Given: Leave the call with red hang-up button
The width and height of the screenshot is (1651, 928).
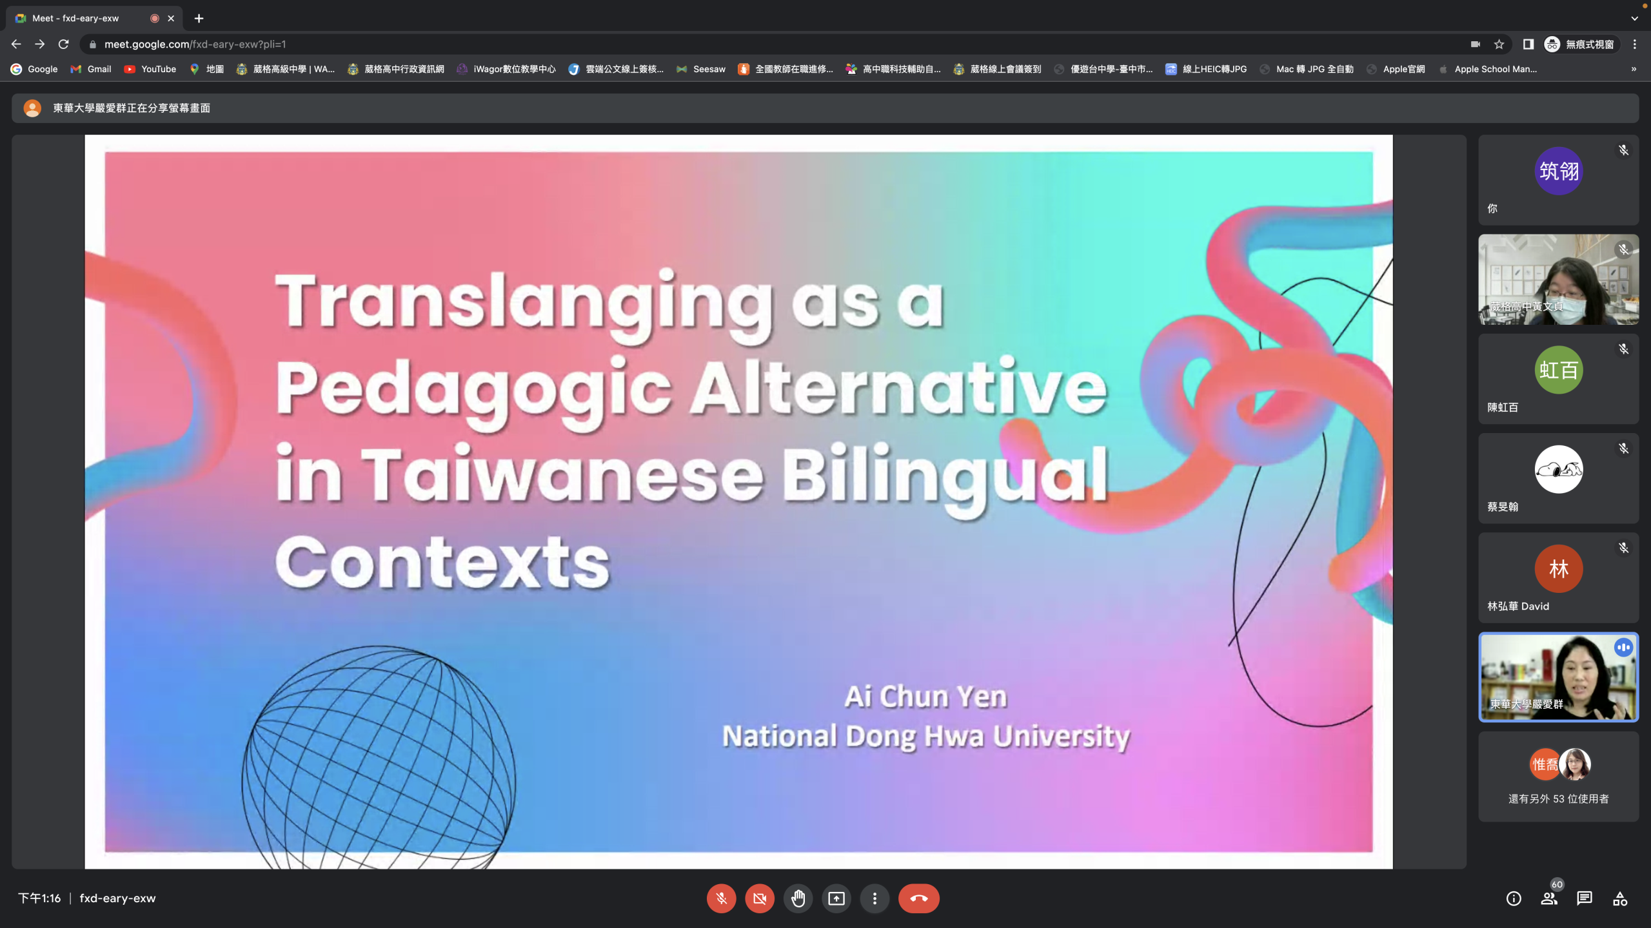Looking at the screenshot, I should [x=918, y=898].
